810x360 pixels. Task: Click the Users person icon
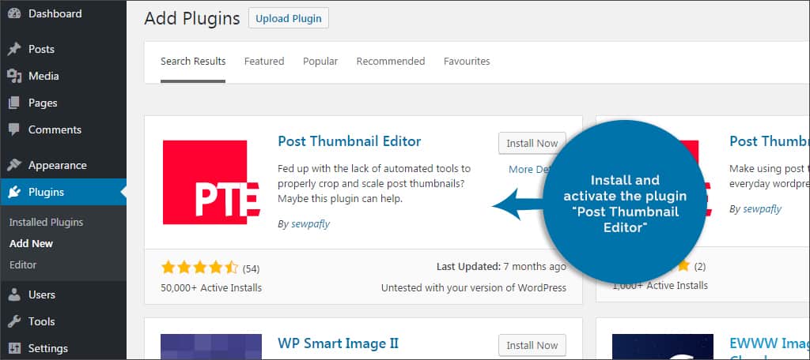pos(14,294)
